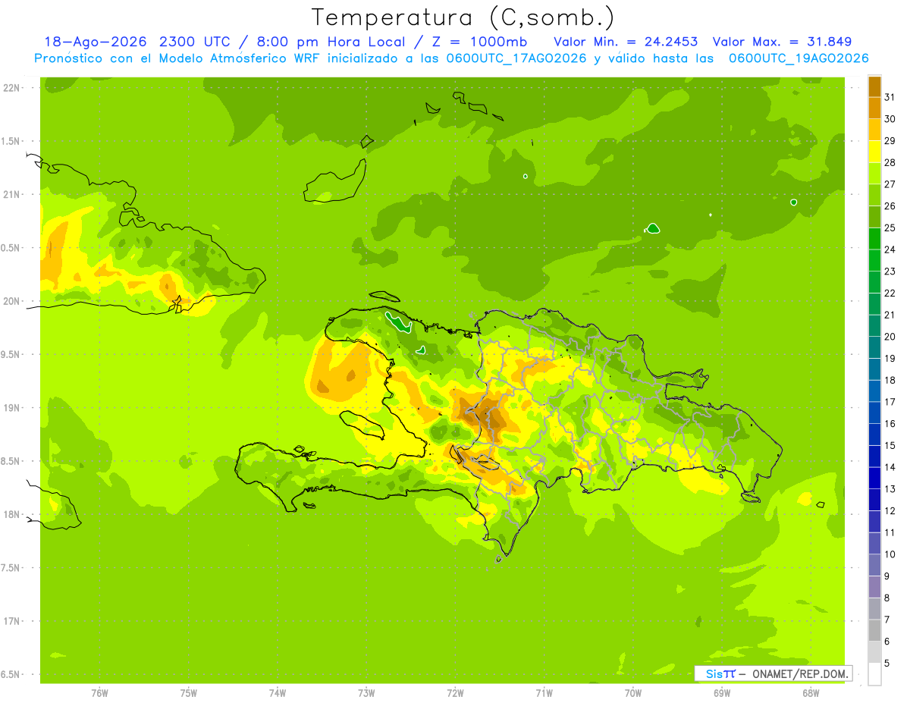Click the longitude label '71W'
Viewport: 910px width, 703px height.
pos(544,692)
